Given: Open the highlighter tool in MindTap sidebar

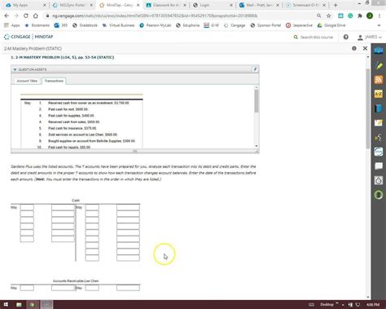Looking at the screenshot, I should pos(379,65).
